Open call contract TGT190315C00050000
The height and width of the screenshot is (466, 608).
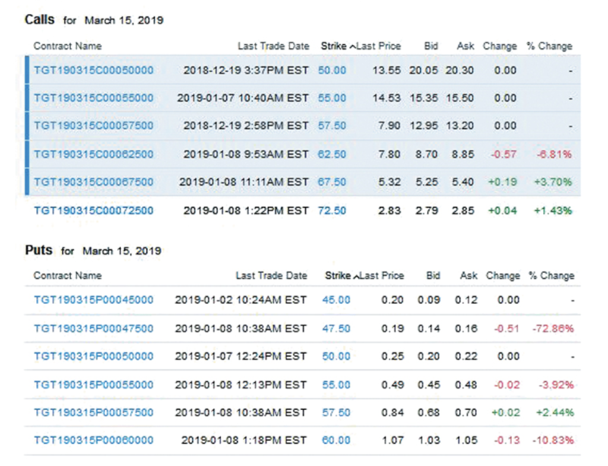click(93, 71)
